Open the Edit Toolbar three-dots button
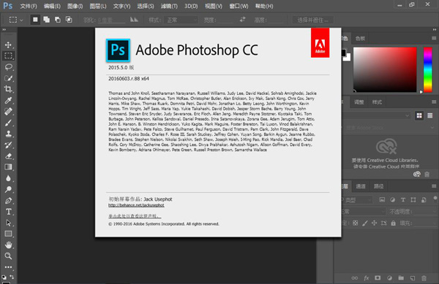 (8, 267)
